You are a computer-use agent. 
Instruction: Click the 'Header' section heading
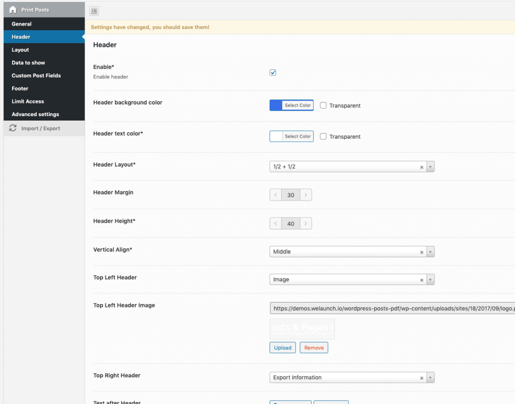click(x=105, y=45)
